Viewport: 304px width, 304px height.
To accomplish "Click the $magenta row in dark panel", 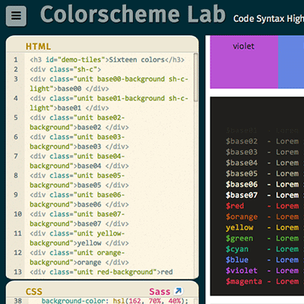I will pyautogui.click(x=262, y=281).
